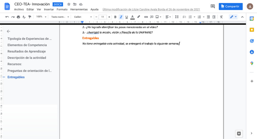The height and width of the screenshot is (139, 257).
Task: Open the insert image dropdown arrow
Action: click(x=161, y=17)
